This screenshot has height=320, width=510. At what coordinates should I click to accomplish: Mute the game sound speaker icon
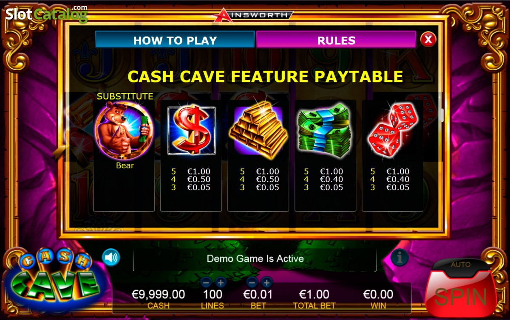click(x=111, y=257)
